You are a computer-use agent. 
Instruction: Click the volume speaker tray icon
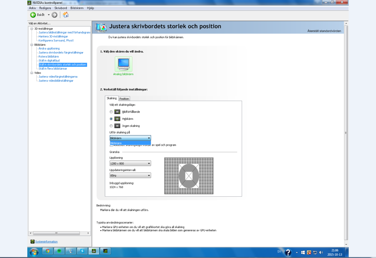[321, 252]
